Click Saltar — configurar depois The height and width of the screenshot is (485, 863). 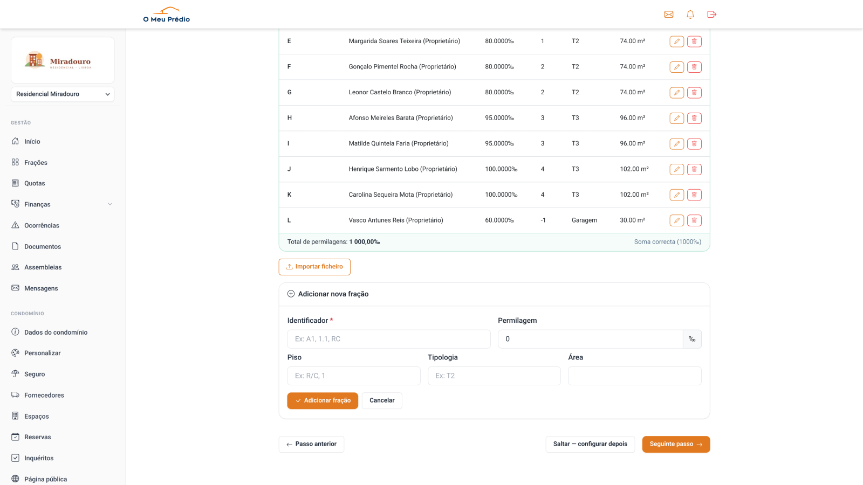coord(590,444)
